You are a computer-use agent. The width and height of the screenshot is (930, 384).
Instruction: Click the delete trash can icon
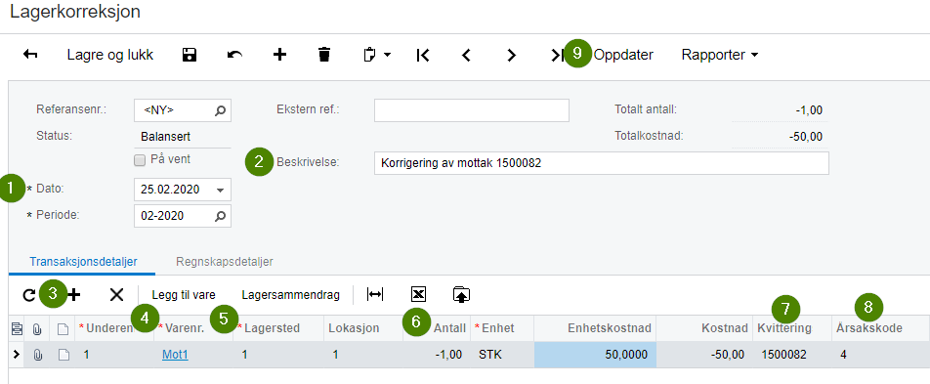(x=324, y=55)
